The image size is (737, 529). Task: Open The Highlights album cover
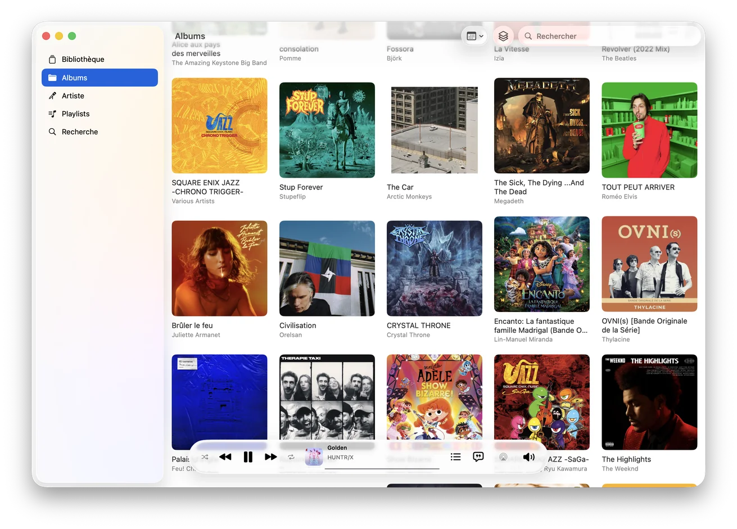649,402
